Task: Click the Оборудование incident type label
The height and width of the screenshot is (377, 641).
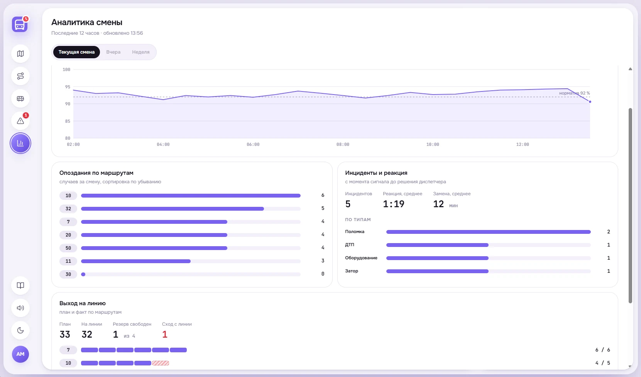Action: (361, 258)
